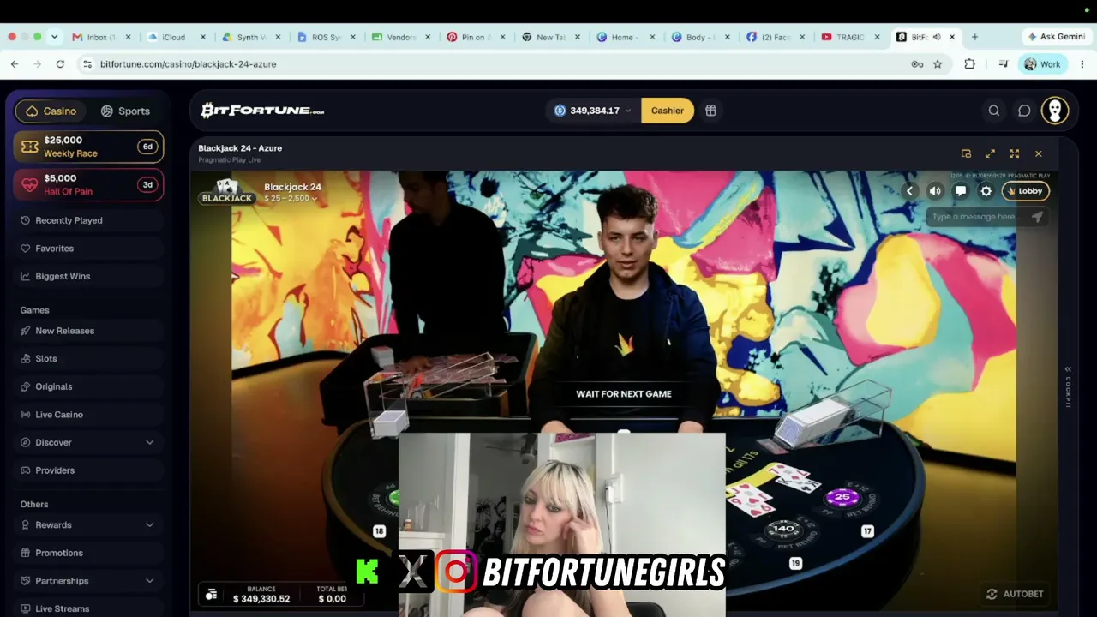Click the chip stack icon beside Balance

pyautogui.click(x=211, y=594)
